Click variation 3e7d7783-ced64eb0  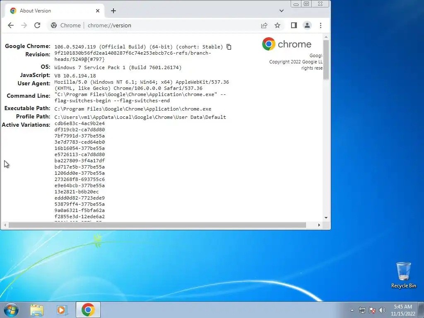pos(79,142)
